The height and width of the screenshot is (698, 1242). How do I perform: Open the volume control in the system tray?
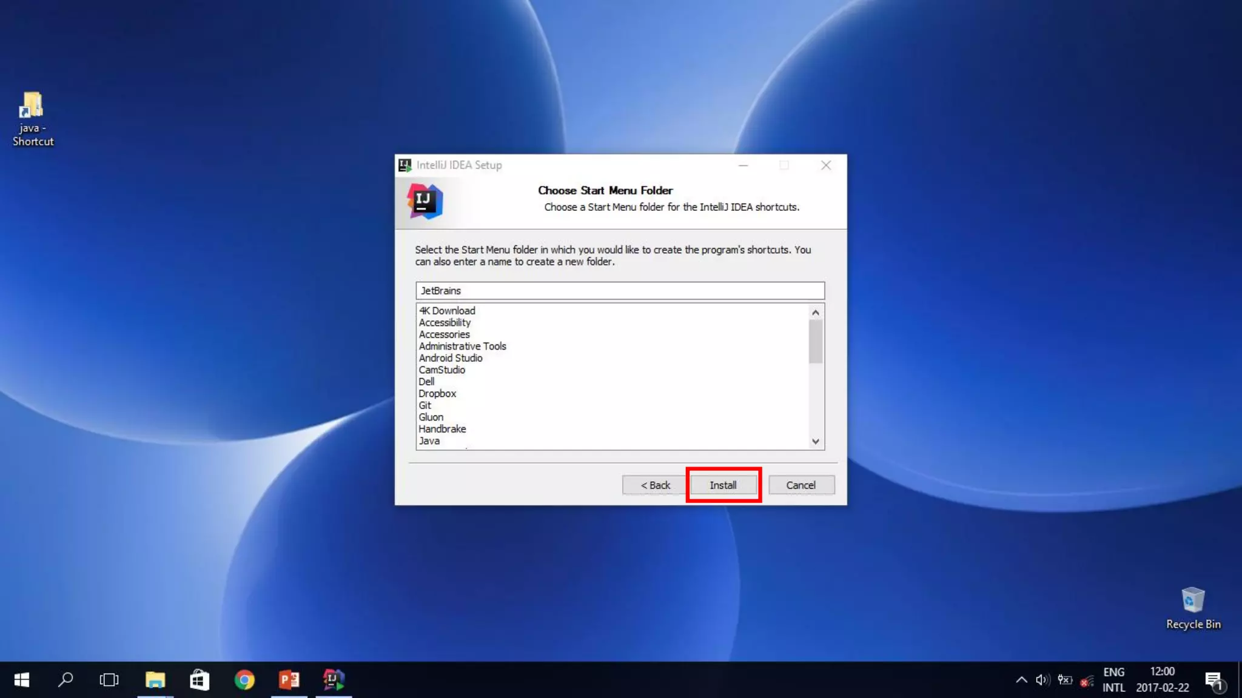coord(1042,680)
